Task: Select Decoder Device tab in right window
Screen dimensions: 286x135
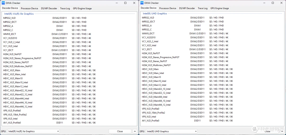Action: point(149,8)
